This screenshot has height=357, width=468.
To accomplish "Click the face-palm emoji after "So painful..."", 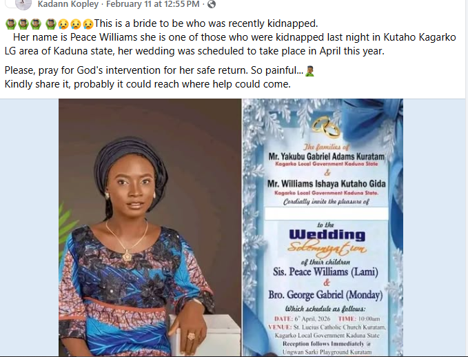I will click(309, 71).
